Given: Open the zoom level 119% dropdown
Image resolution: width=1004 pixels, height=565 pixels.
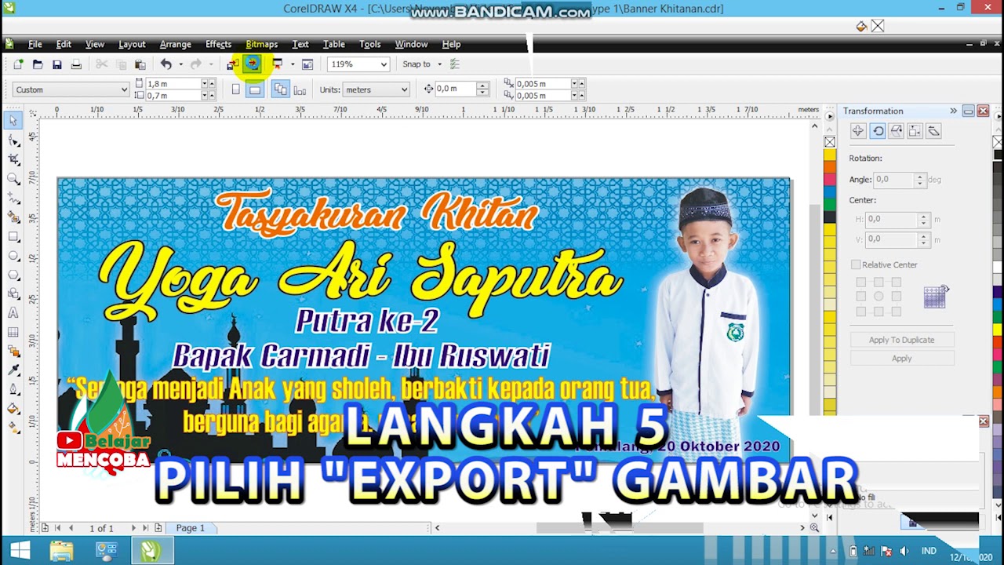Looking at the screenshot, I should pyautogui.click(x=384, y=64).
